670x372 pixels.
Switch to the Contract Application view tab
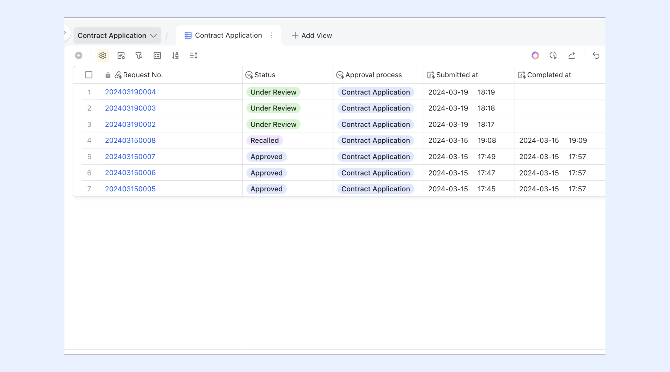click(x=228, y=35)
